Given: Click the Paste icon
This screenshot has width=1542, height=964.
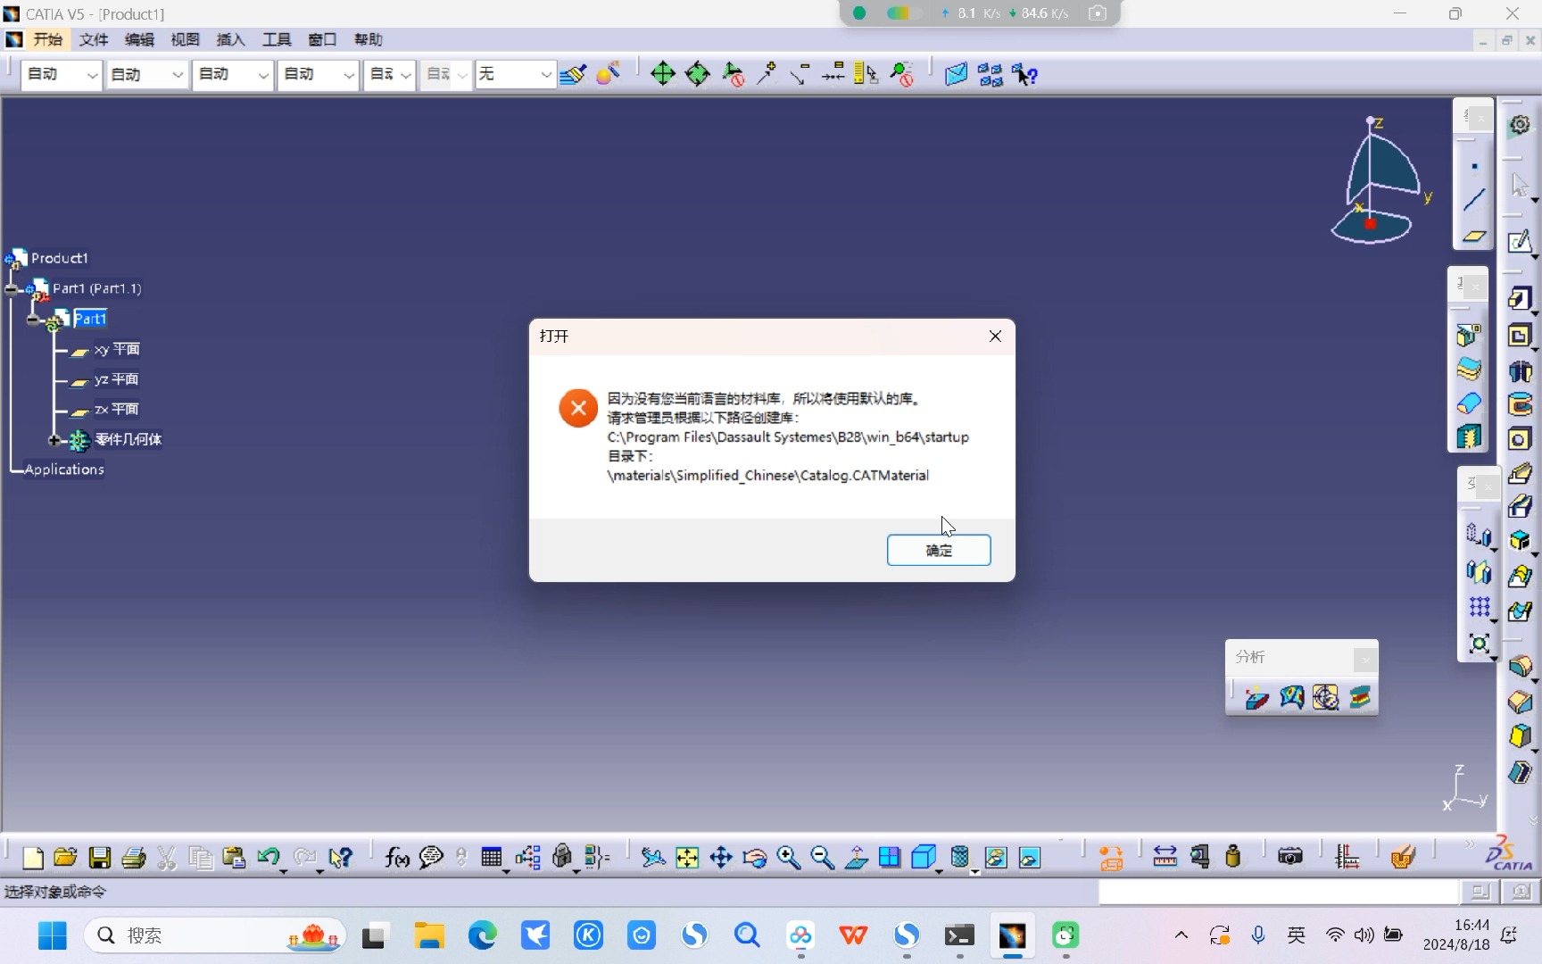Looking at the screenshot, I should (x=234, y=858).
